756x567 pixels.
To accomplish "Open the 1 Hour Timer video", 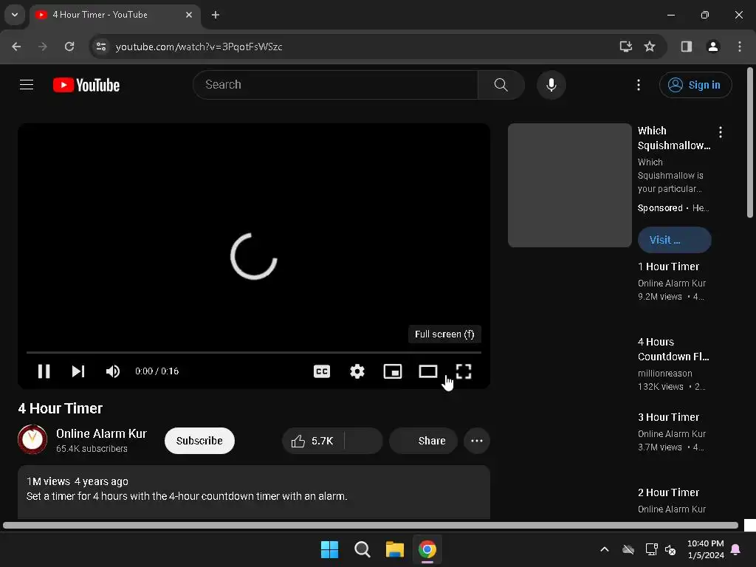I will (668, 267).
